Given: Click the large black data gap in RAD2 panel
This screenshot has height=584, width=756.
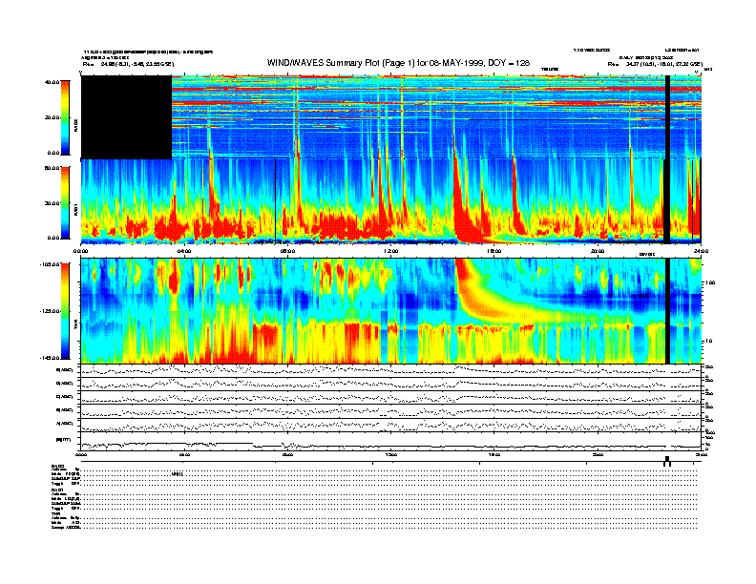Looking at the screenshot, I should pos(126,117).
